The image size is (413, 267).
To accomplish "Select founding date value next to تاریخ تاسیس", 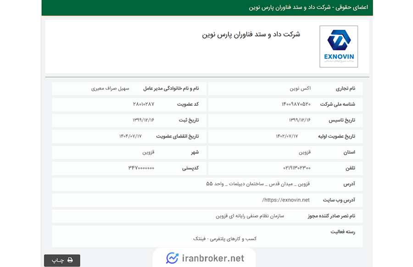I will click(300, 120).
